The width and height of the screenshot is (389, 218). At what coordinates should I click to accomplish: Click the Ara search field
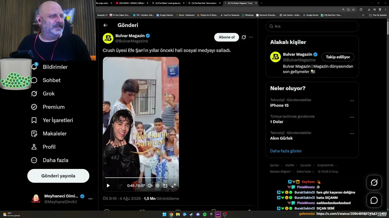click(x=312, y=26)
